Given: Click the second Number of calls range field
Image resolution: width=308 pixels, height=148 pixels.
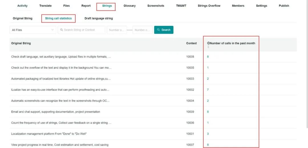Looking at the screenshot, I should (142, 30).
